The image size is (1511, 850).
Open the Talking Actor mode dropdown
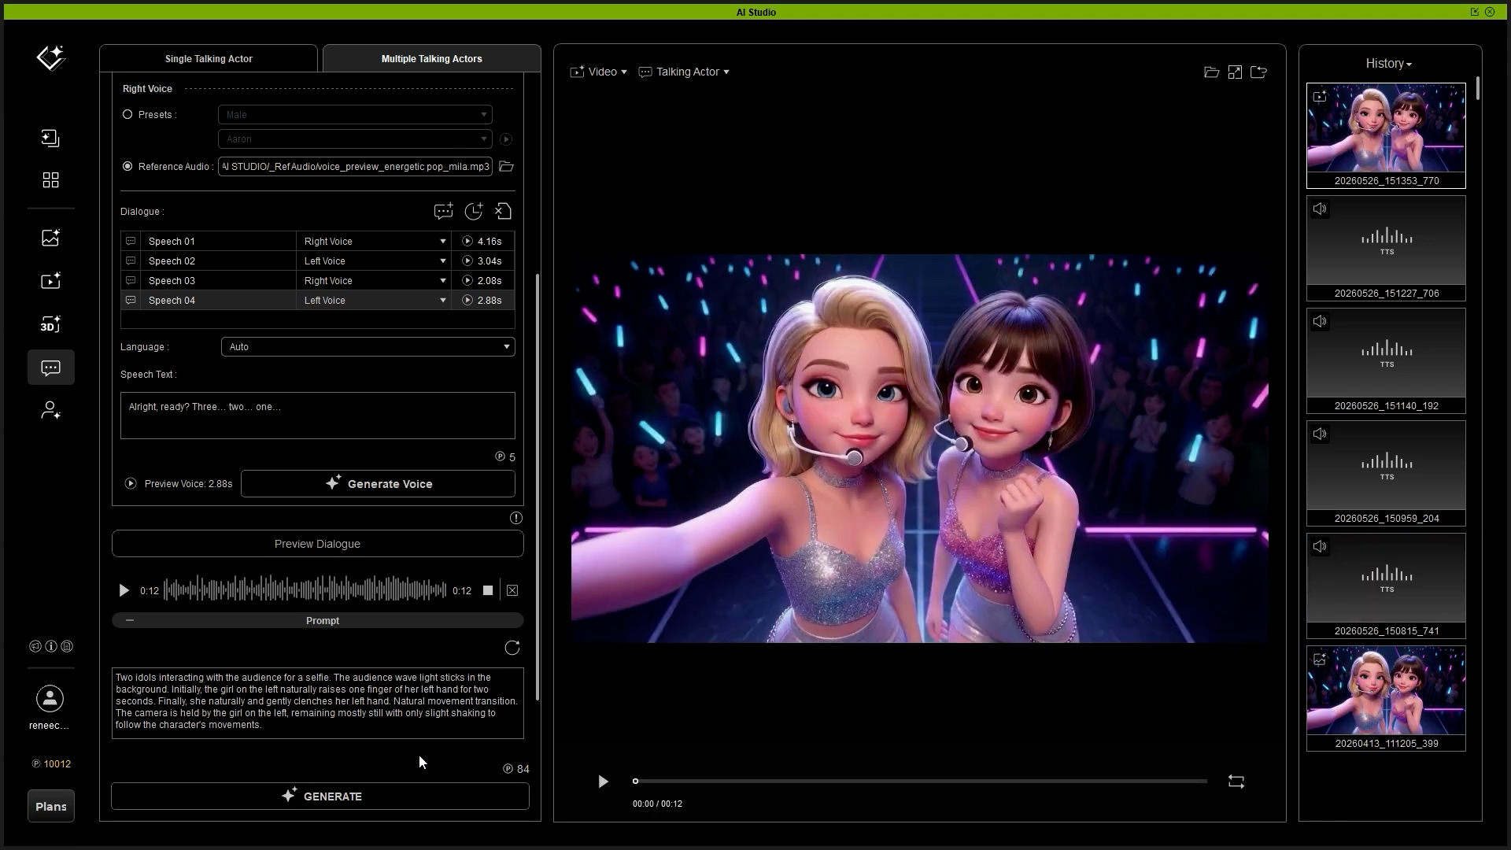(684, 72)
